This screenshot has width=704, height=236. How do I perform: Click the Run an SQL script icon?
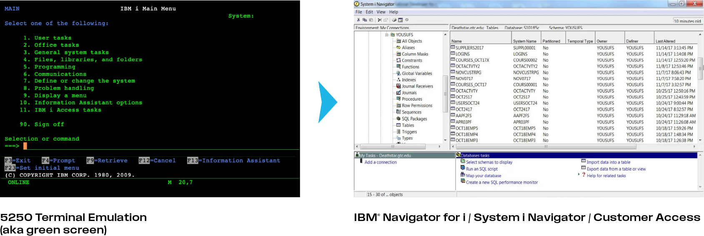pos(463,168)
